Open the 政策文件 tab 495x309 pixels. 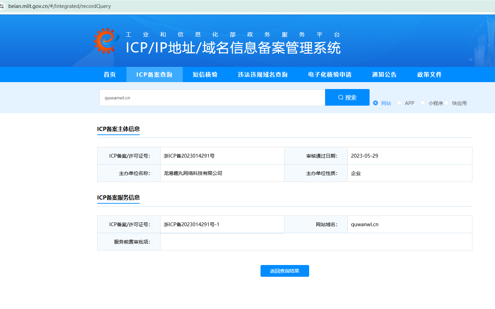tap(429, 74)
